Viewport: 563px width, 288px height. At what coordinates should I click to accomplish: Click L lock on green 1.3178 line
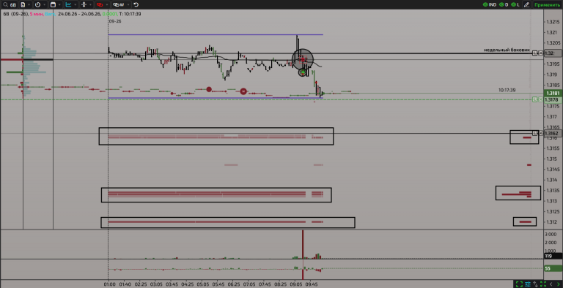click(534, 99)
